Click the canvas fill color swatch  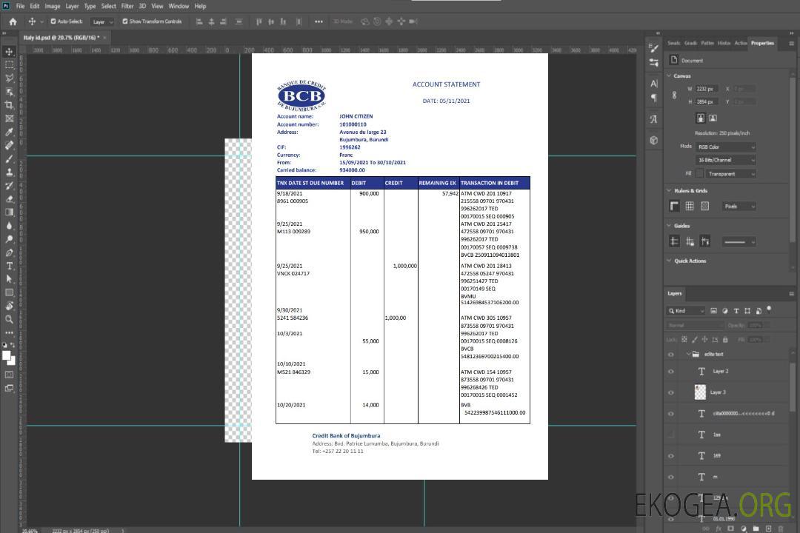[x=699, y=174]
